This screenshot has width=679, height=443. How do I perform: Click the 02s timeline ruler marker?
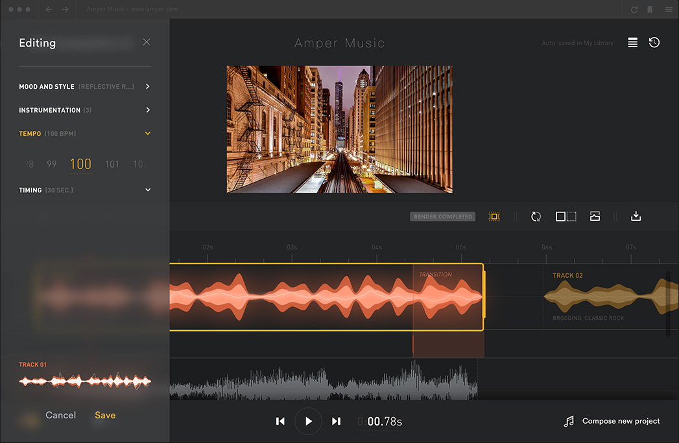click(208, 247)
